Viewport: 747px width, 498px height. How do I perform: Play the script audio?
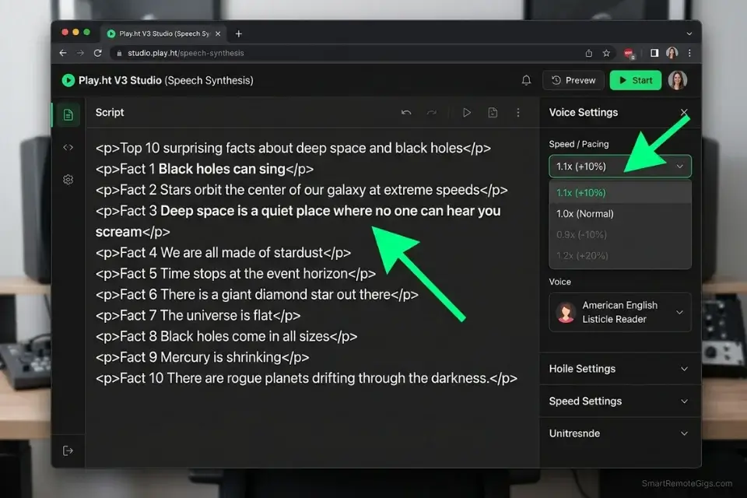point(467,113)
